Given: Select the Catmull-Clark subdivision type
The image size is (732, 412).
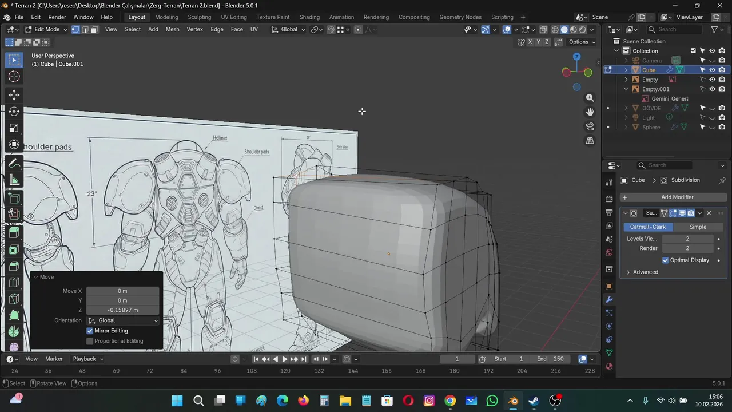Looking at the screenshot, I should pyautogui.click(x=648, y=227).
